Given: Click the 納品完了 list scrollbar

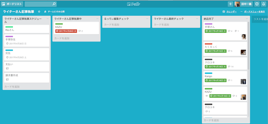Looking at the screenshot, I should (x=249, y=45).
